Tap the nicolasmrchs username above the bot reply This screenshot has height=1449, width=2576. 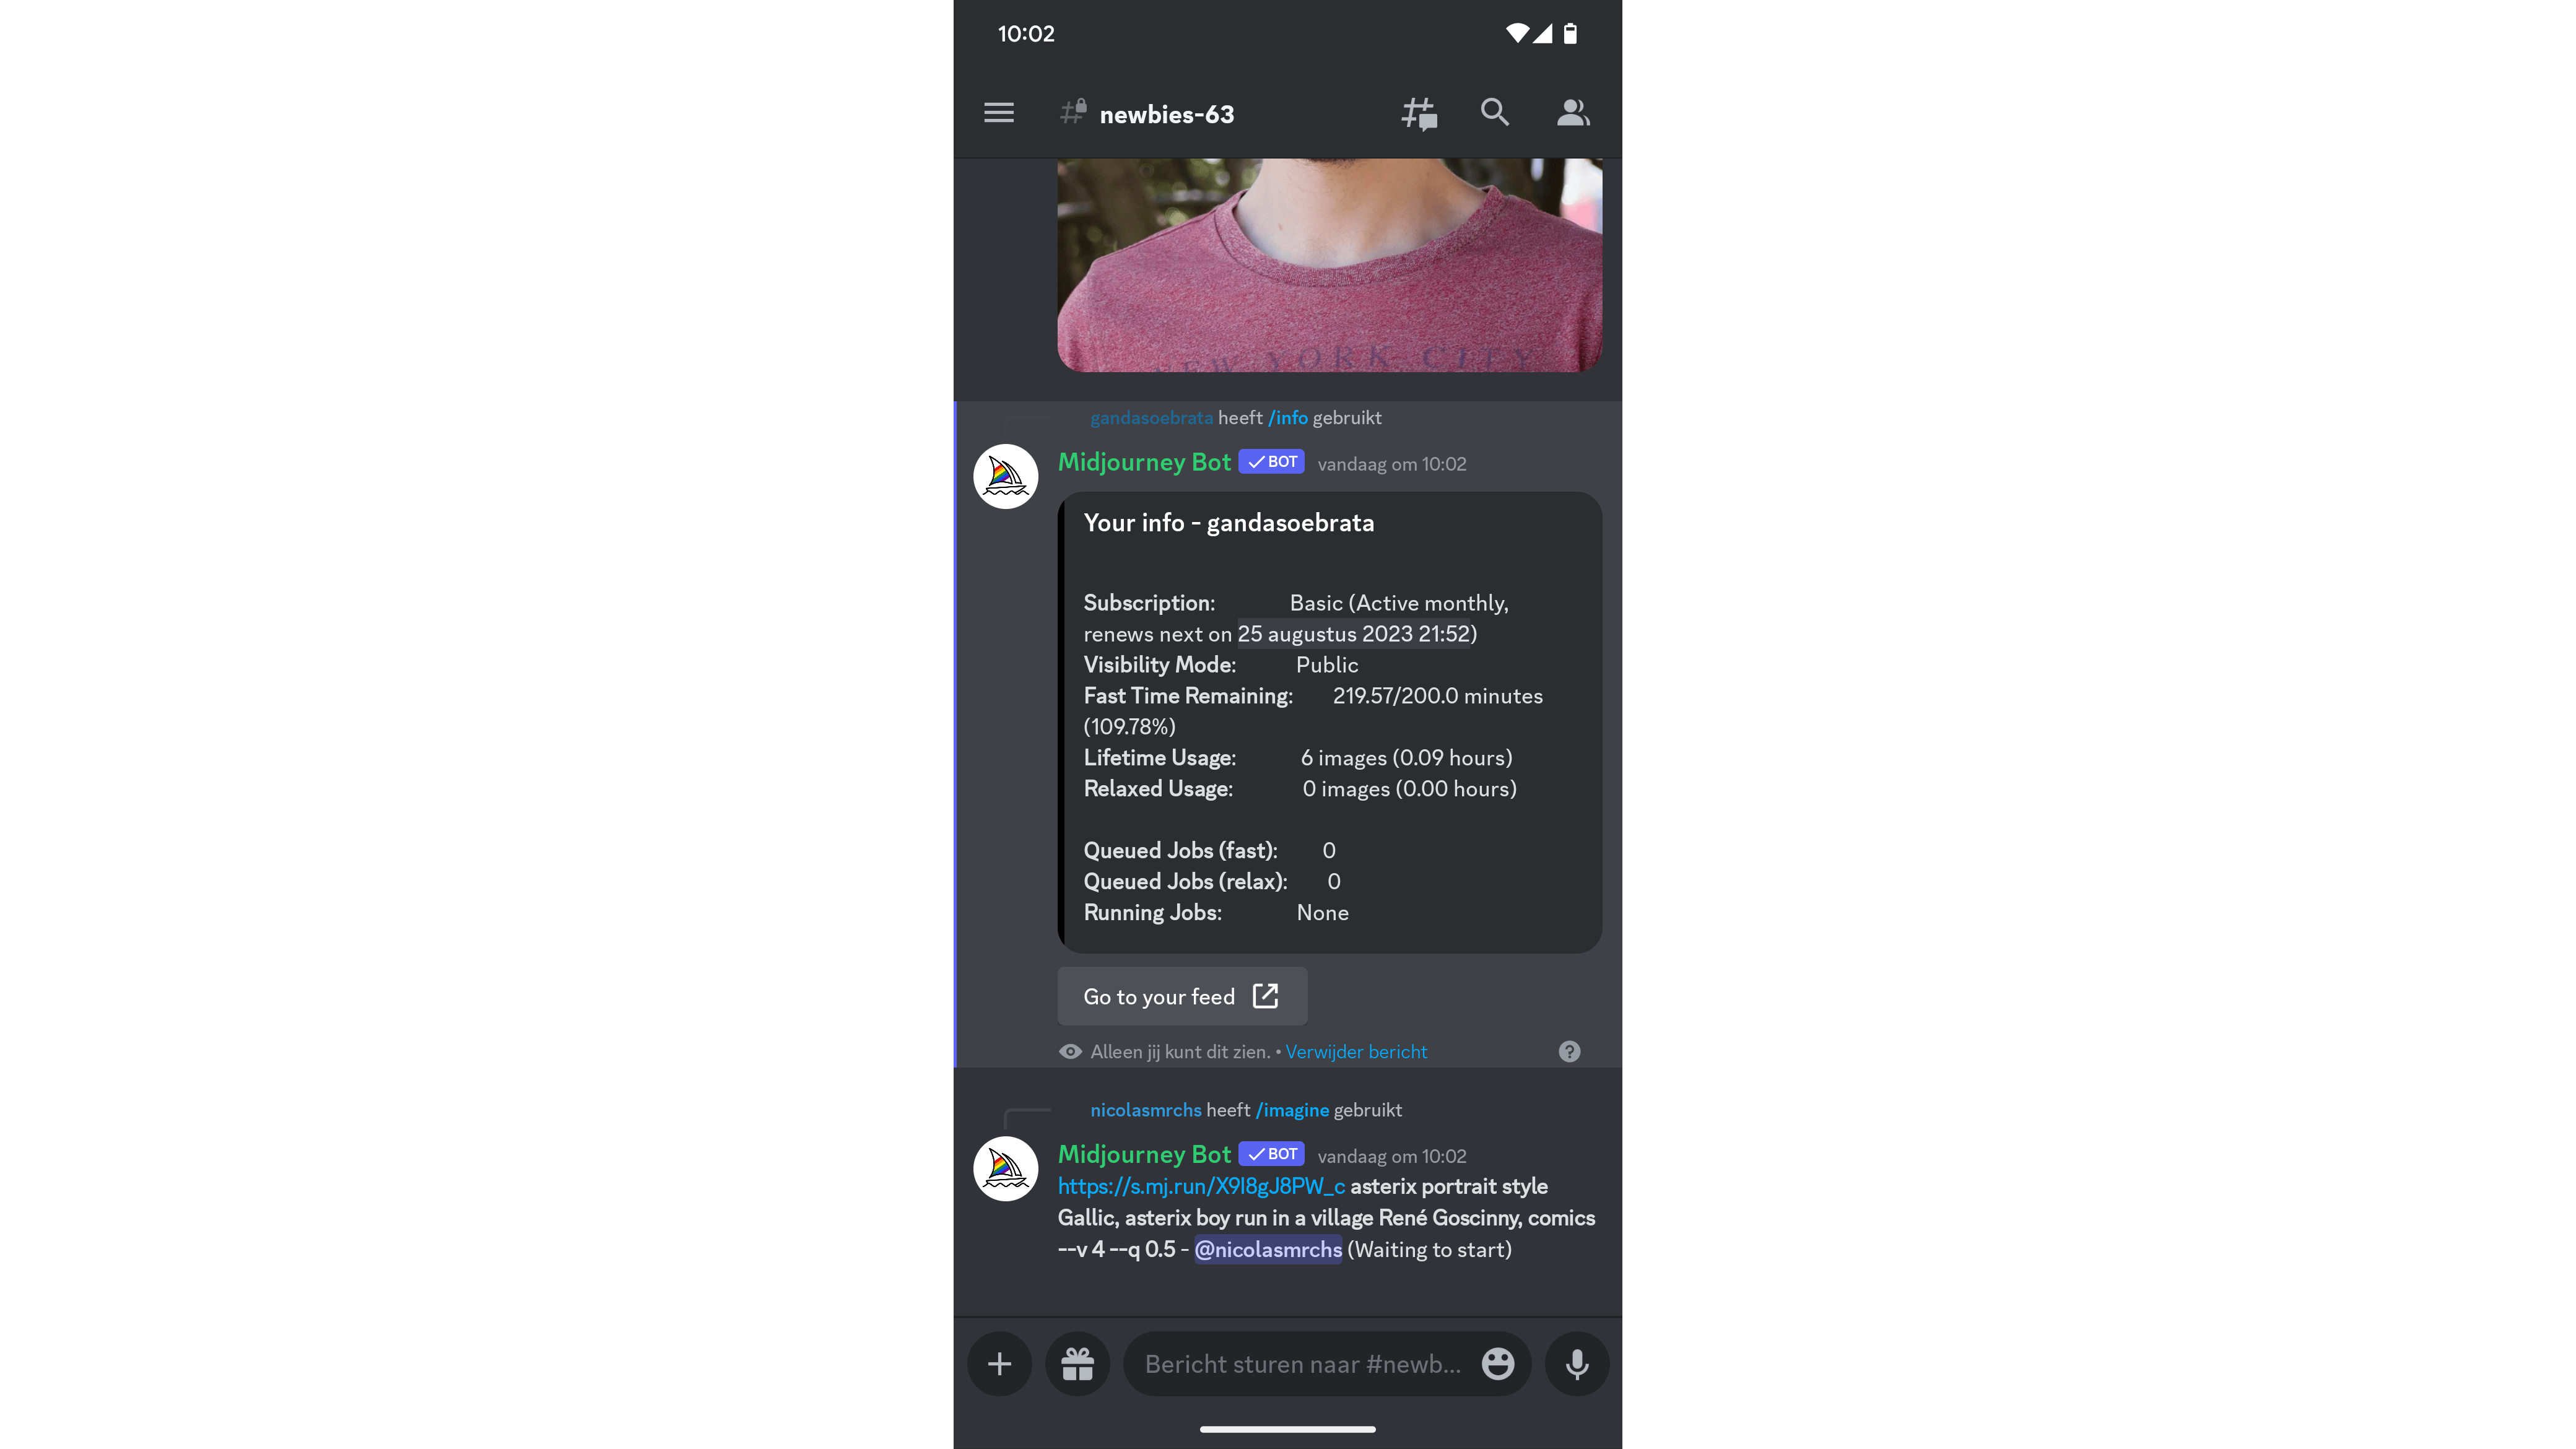[x=1145, y=1110]
